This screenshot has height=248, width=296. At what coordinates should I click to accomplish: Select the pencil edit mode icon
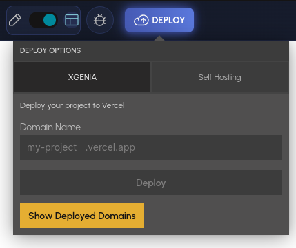[x=15, y=20]
